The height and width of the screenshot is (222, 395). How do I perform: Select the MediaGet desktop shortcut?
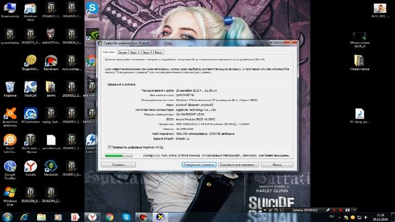(51, 168)
